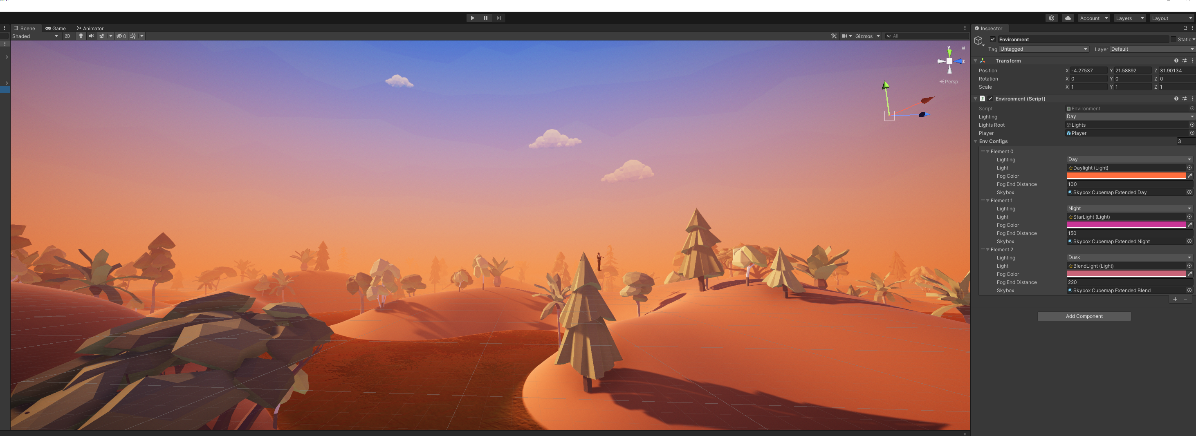Pick Fog Color with Element 1 eyedropper
This screenshot has width=1196, height=436.
(x=1190, y=225)
